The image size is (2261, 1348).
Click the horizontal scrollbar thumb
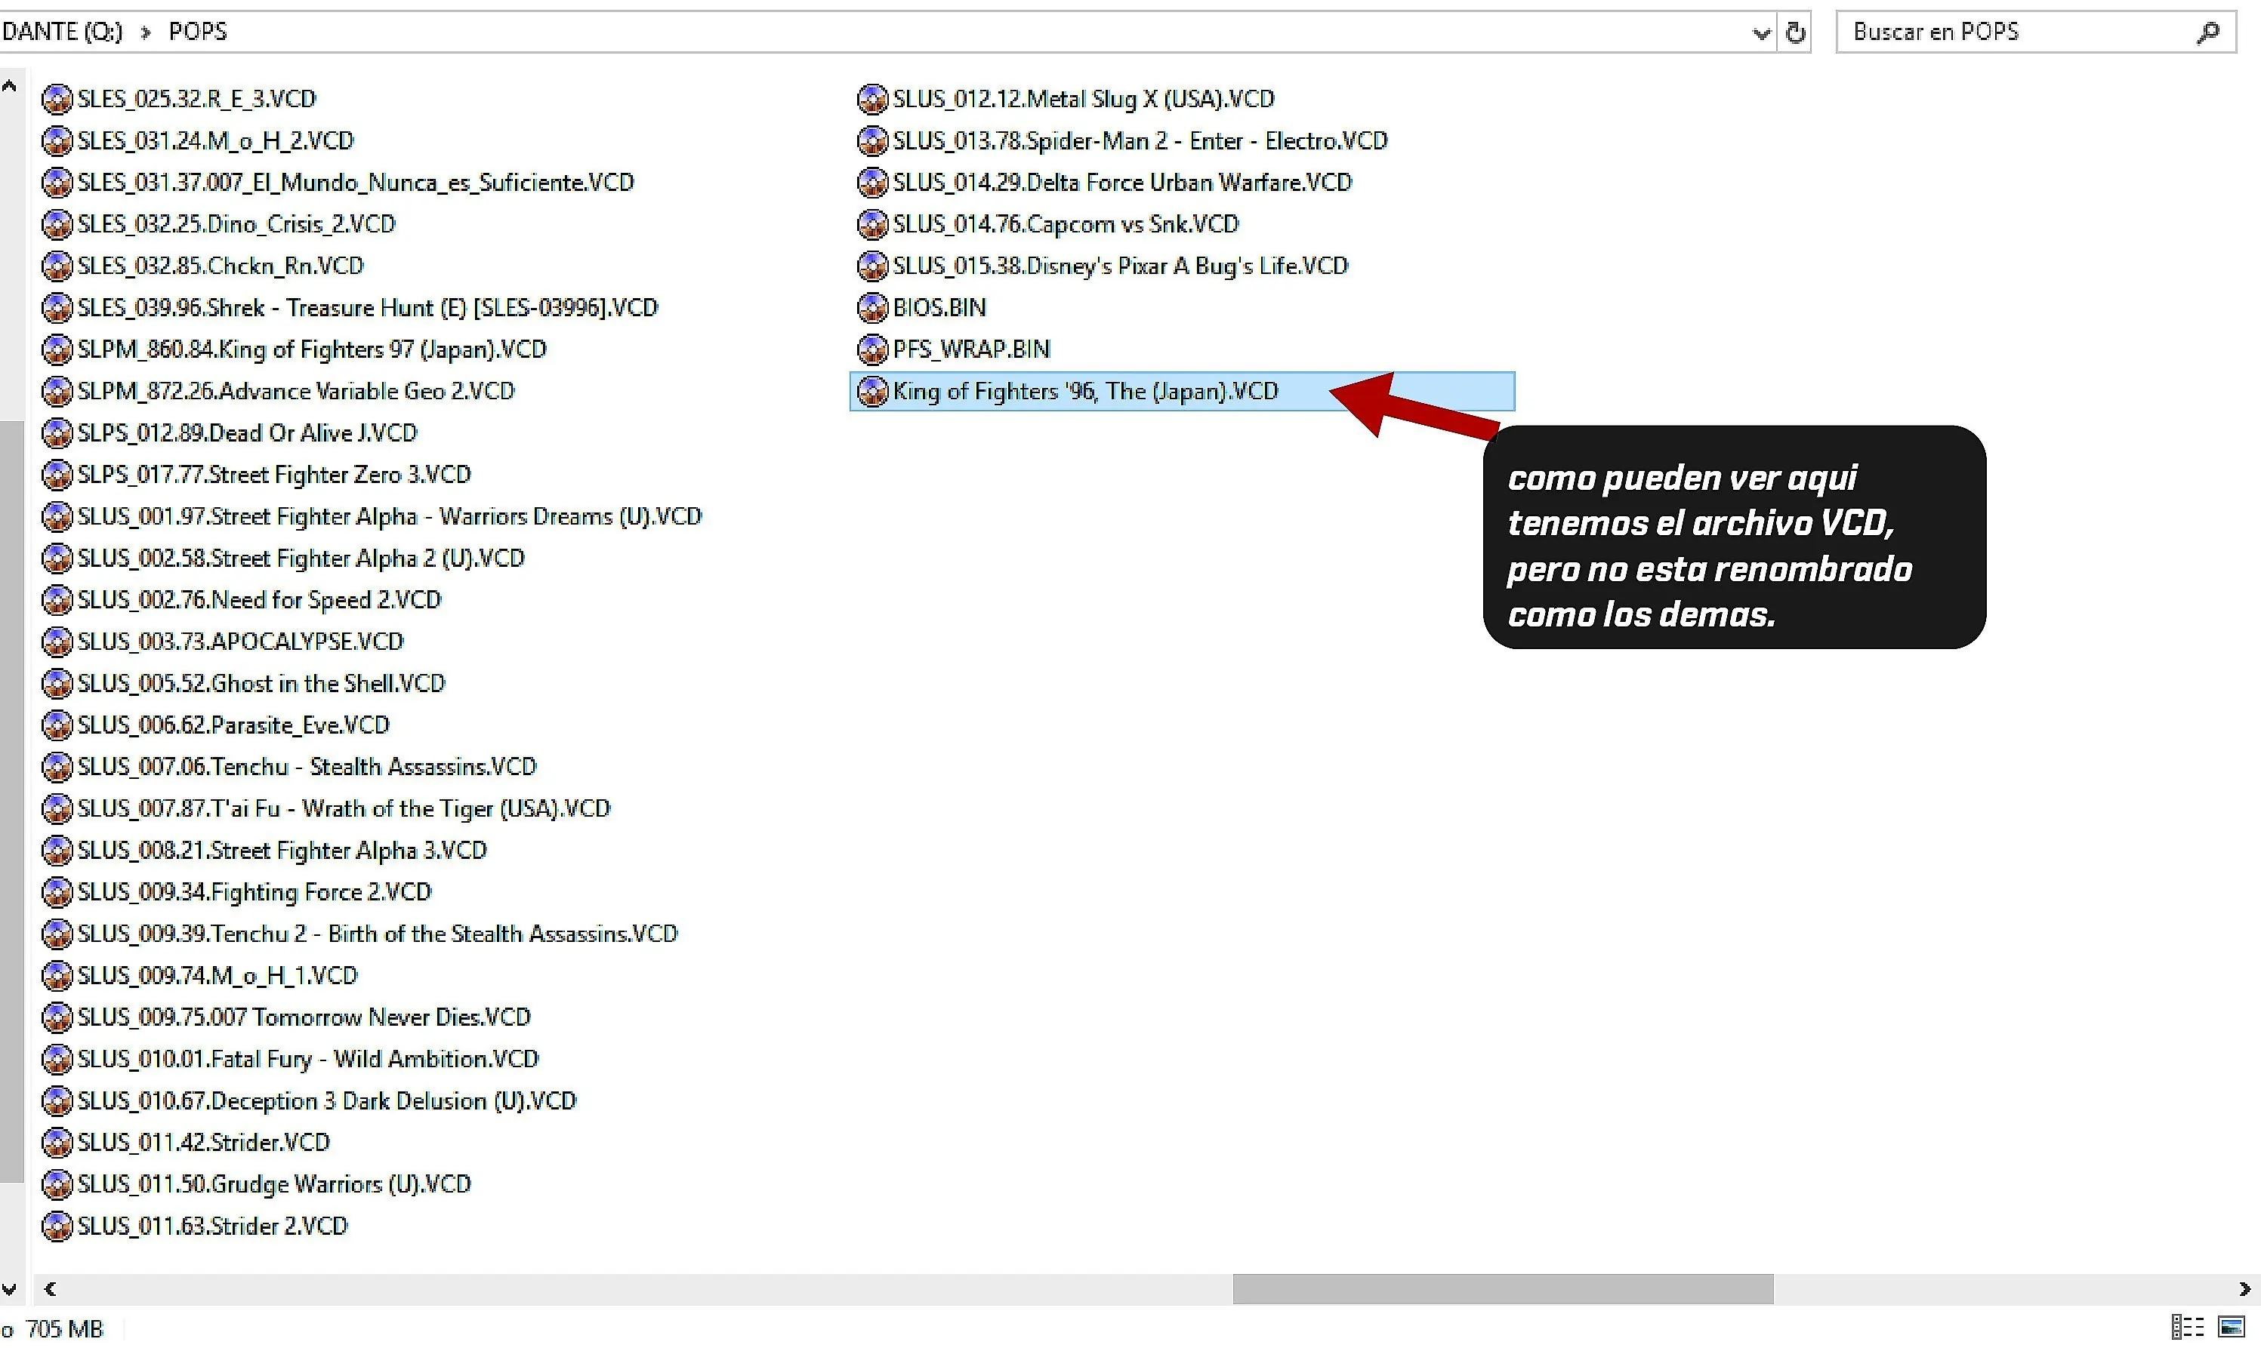click(1502, 1288)
